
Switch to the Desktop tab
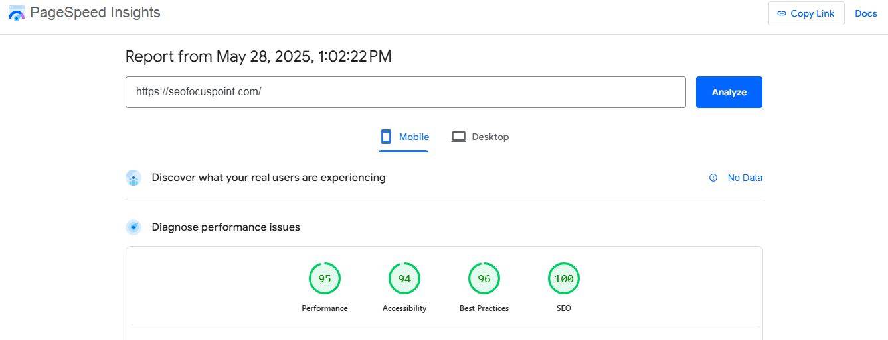coord(480,137)
